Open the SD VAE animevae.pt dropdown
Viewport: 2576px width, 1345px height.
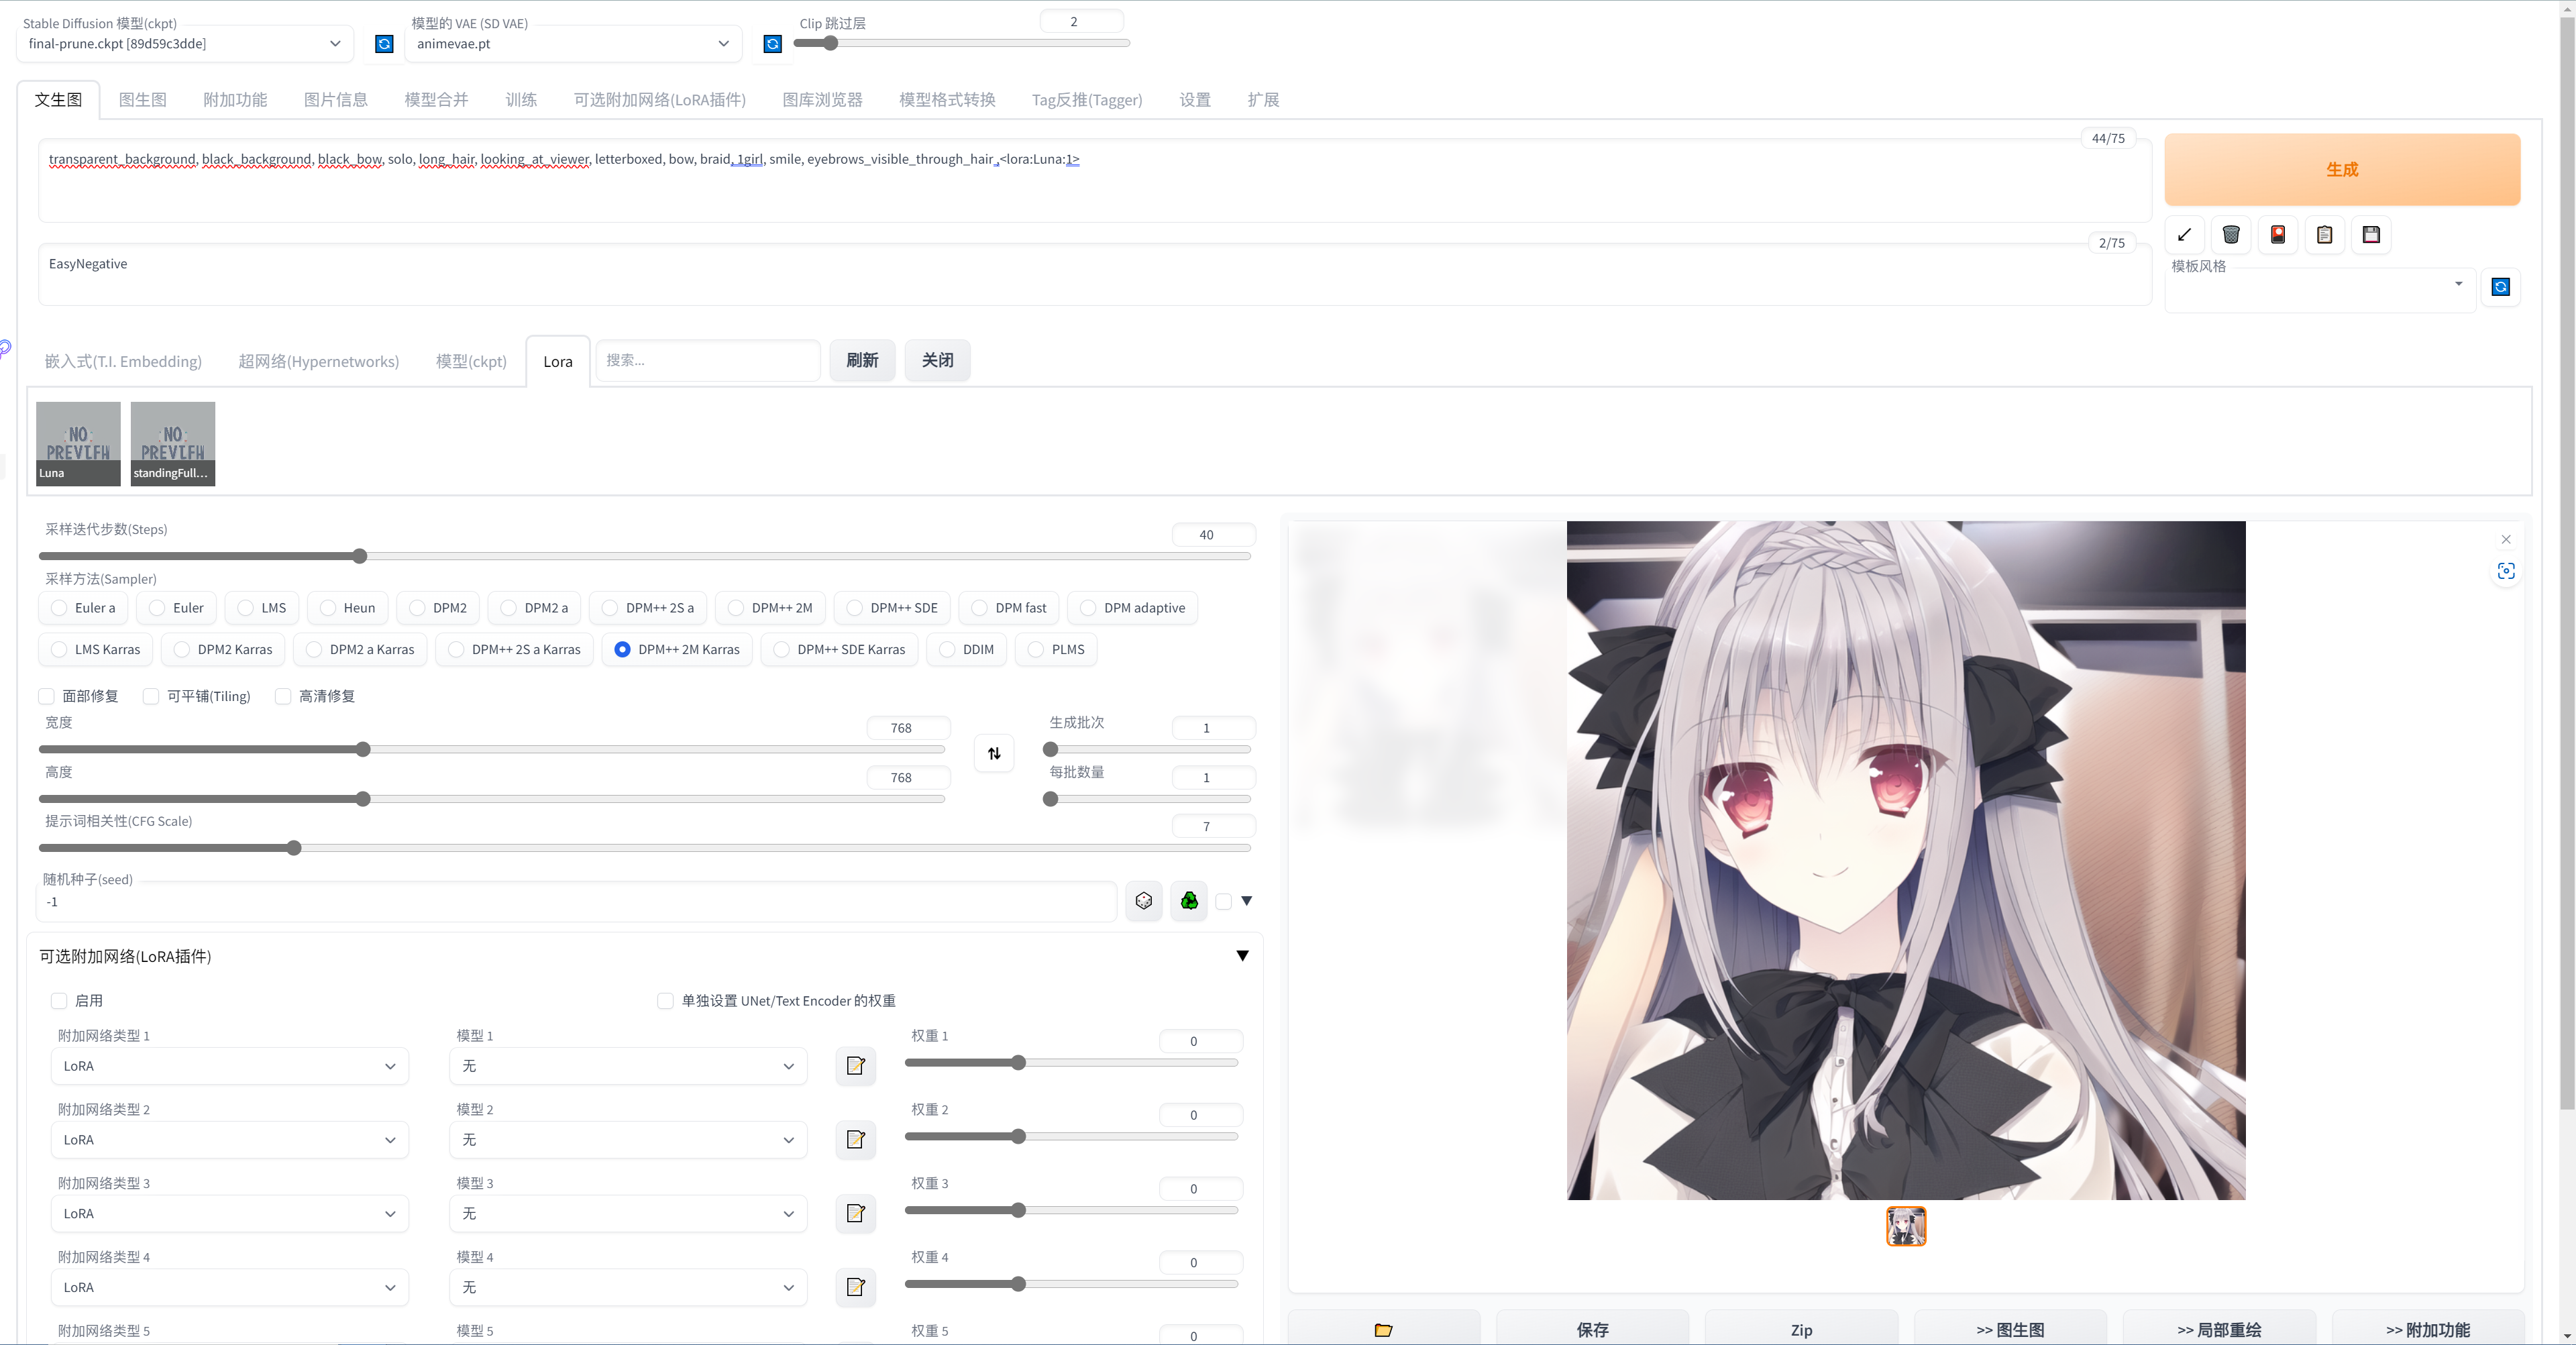573,44
